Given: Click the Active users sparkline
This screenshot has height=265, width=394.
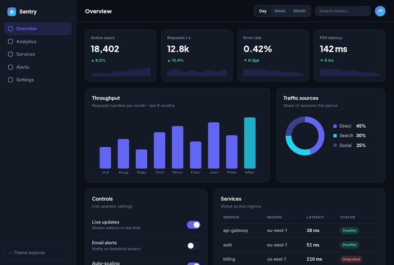Looking at the screenshot, I should click(121, 72).
